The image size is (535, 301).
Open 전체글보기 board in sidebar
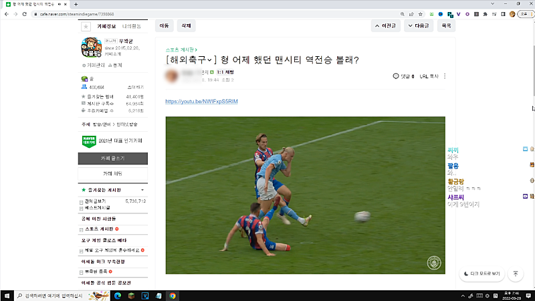[95, 201]
